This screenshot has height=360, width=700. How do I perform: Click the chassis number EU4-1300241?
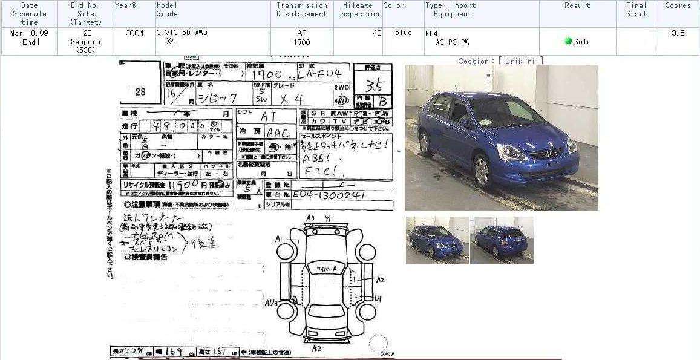[329, 195]
